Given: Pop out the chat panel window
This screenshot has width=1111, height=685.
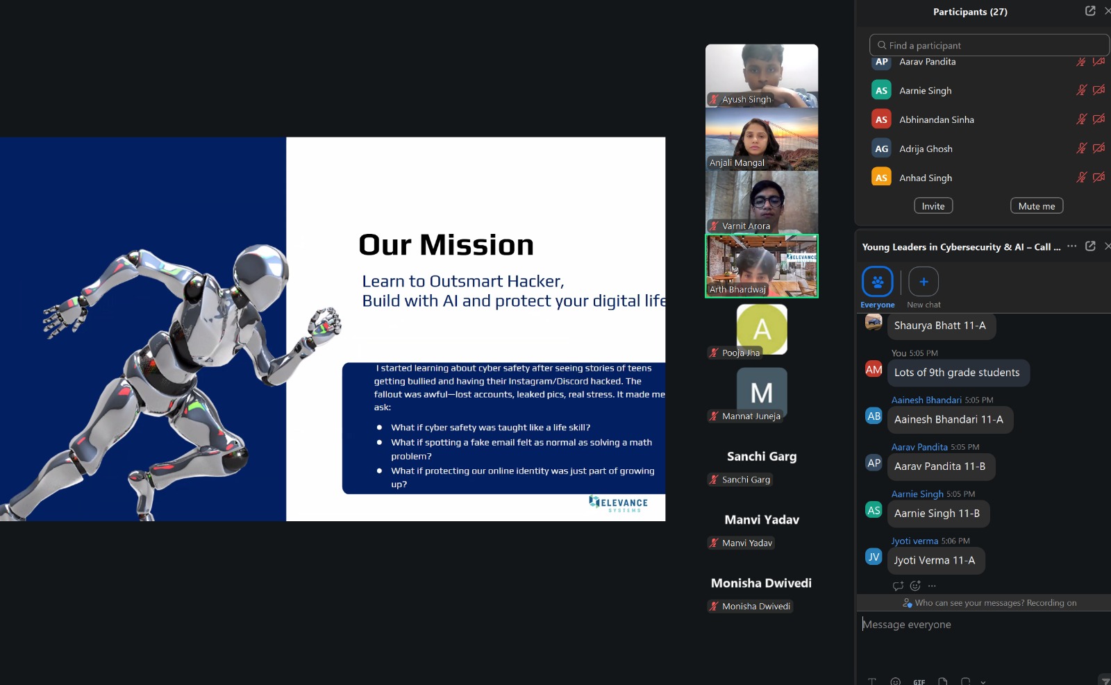Looking at the screenshot, I should (1090, 246).
